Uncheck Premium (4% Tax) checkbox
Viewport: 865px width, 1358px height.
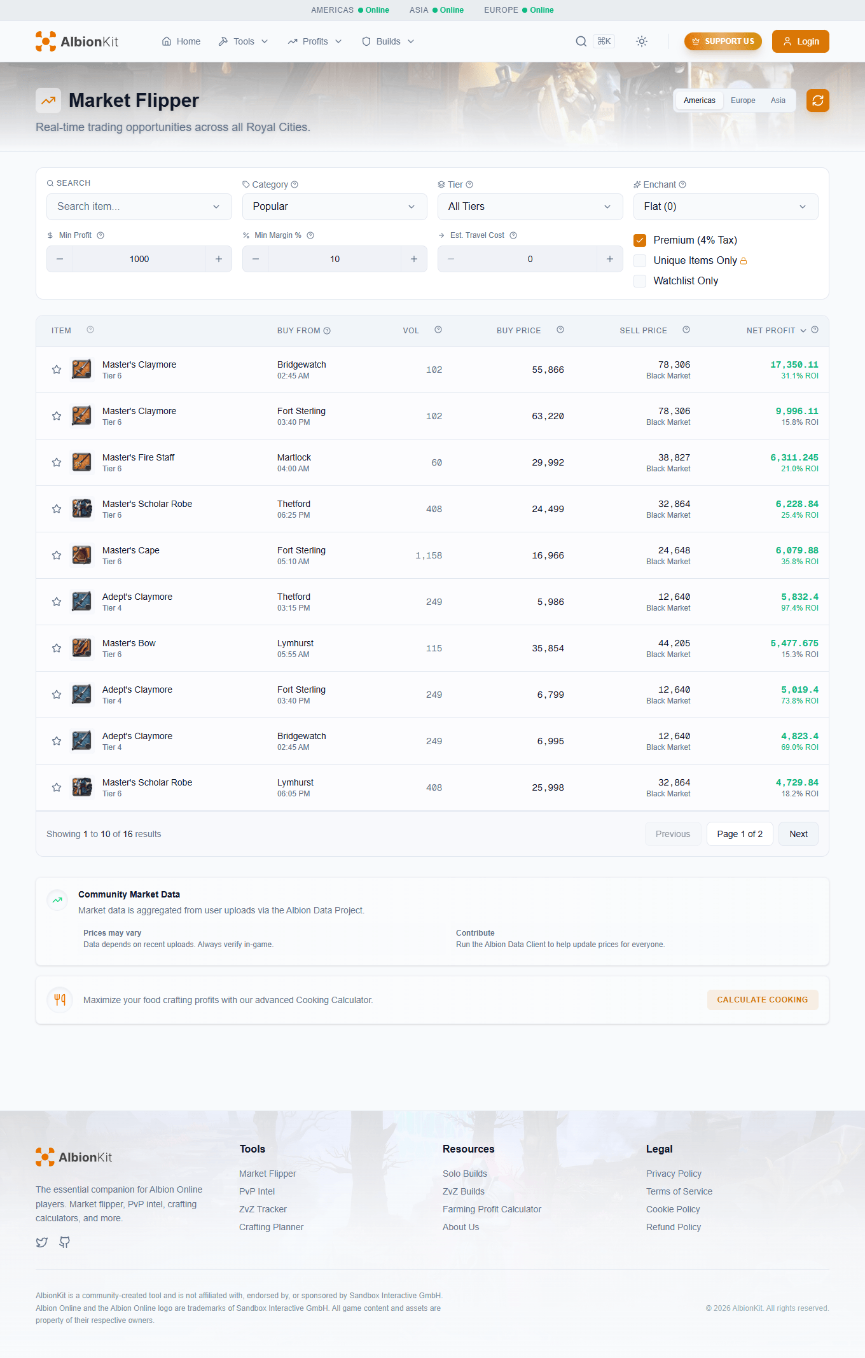click(x=640, y=240)
